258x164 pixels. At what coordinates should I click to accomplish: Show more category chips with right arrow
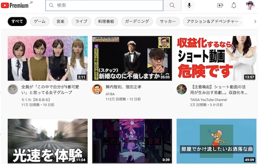pos(255,21)
